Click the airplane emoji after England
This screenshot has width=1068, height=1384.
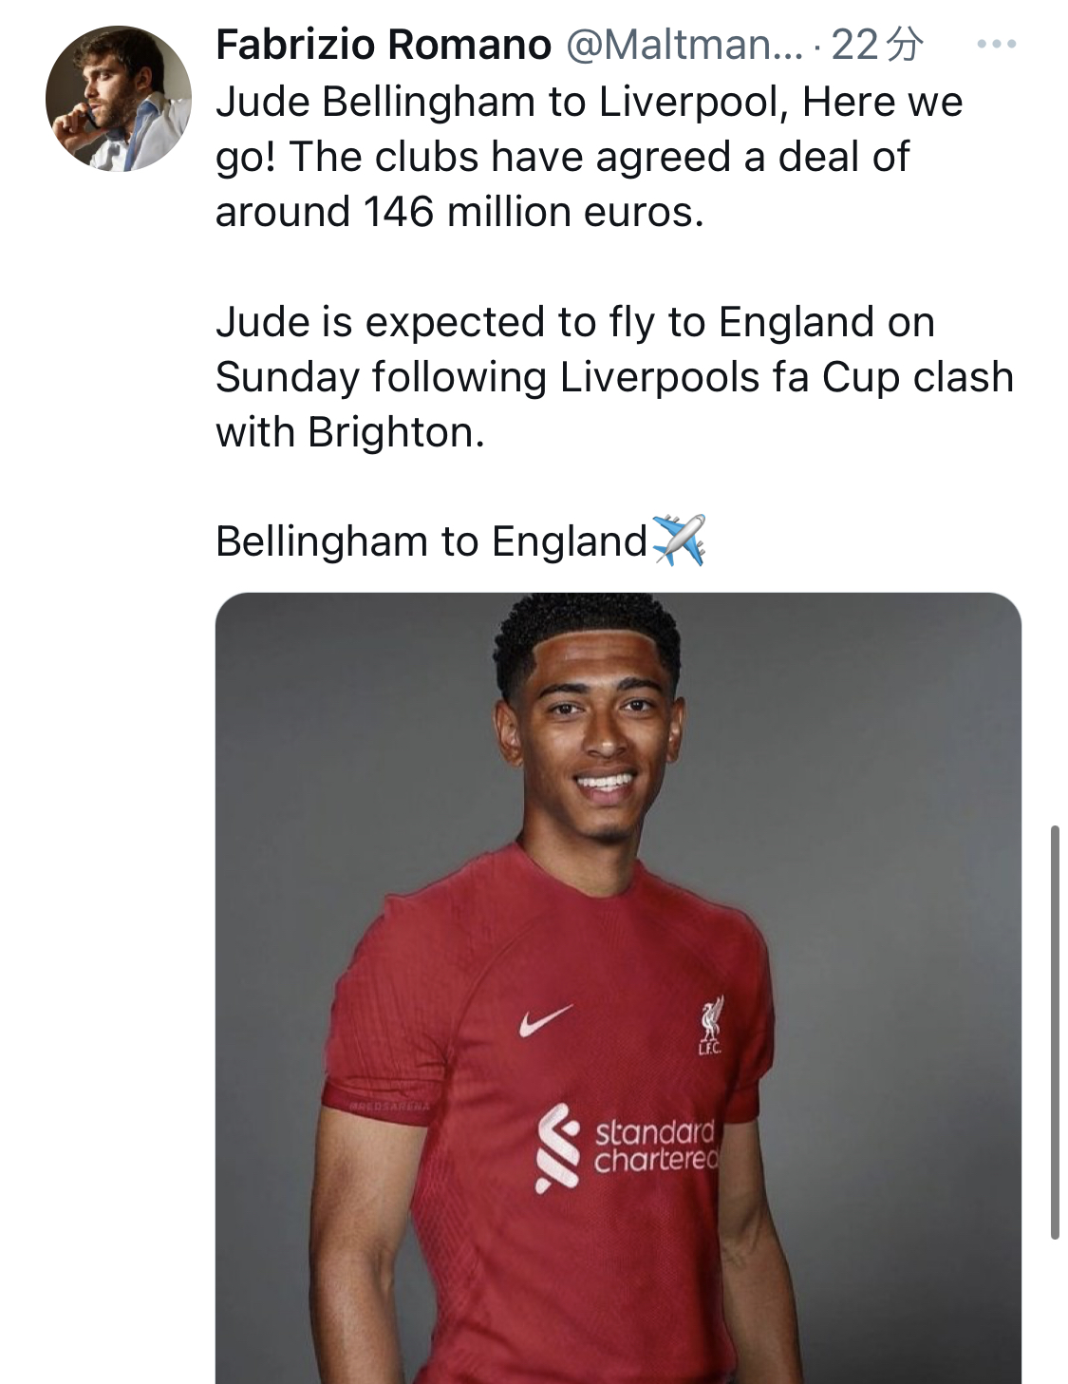tap(680, 540)
